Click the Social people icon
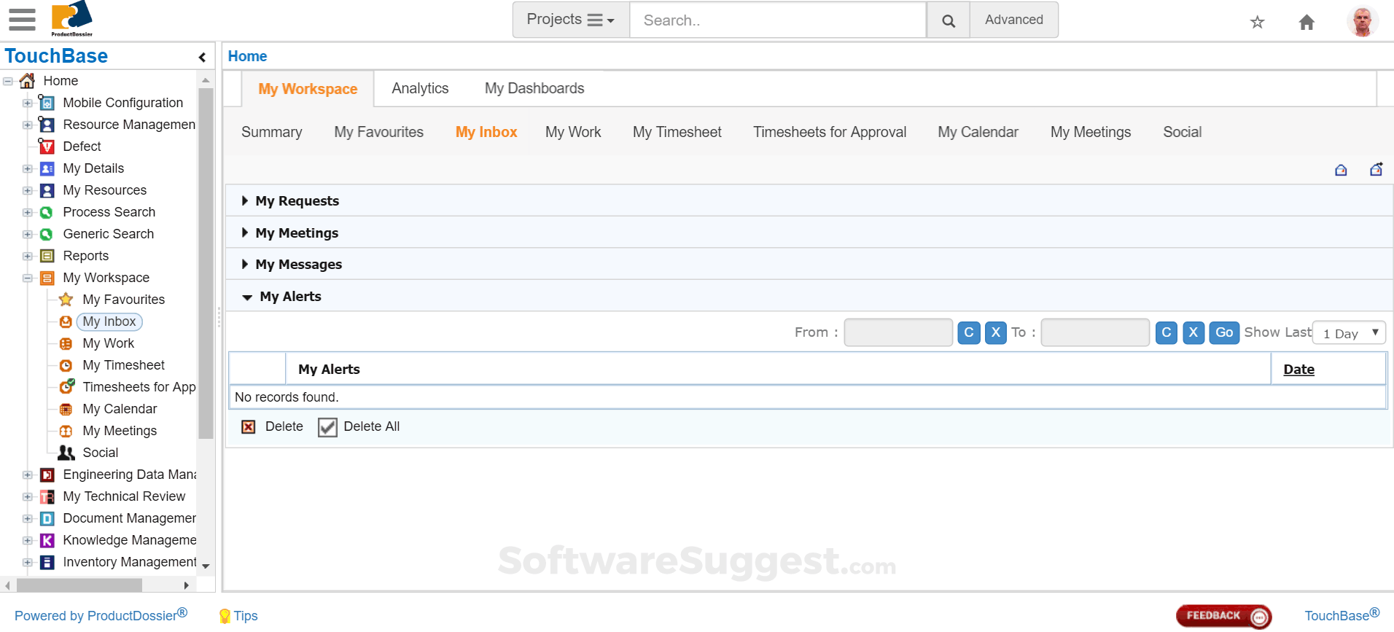 click(x=66, y=453)
